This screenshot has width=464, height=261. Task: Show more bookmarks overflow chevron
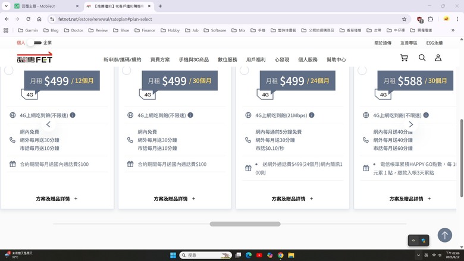coord(453,30)
